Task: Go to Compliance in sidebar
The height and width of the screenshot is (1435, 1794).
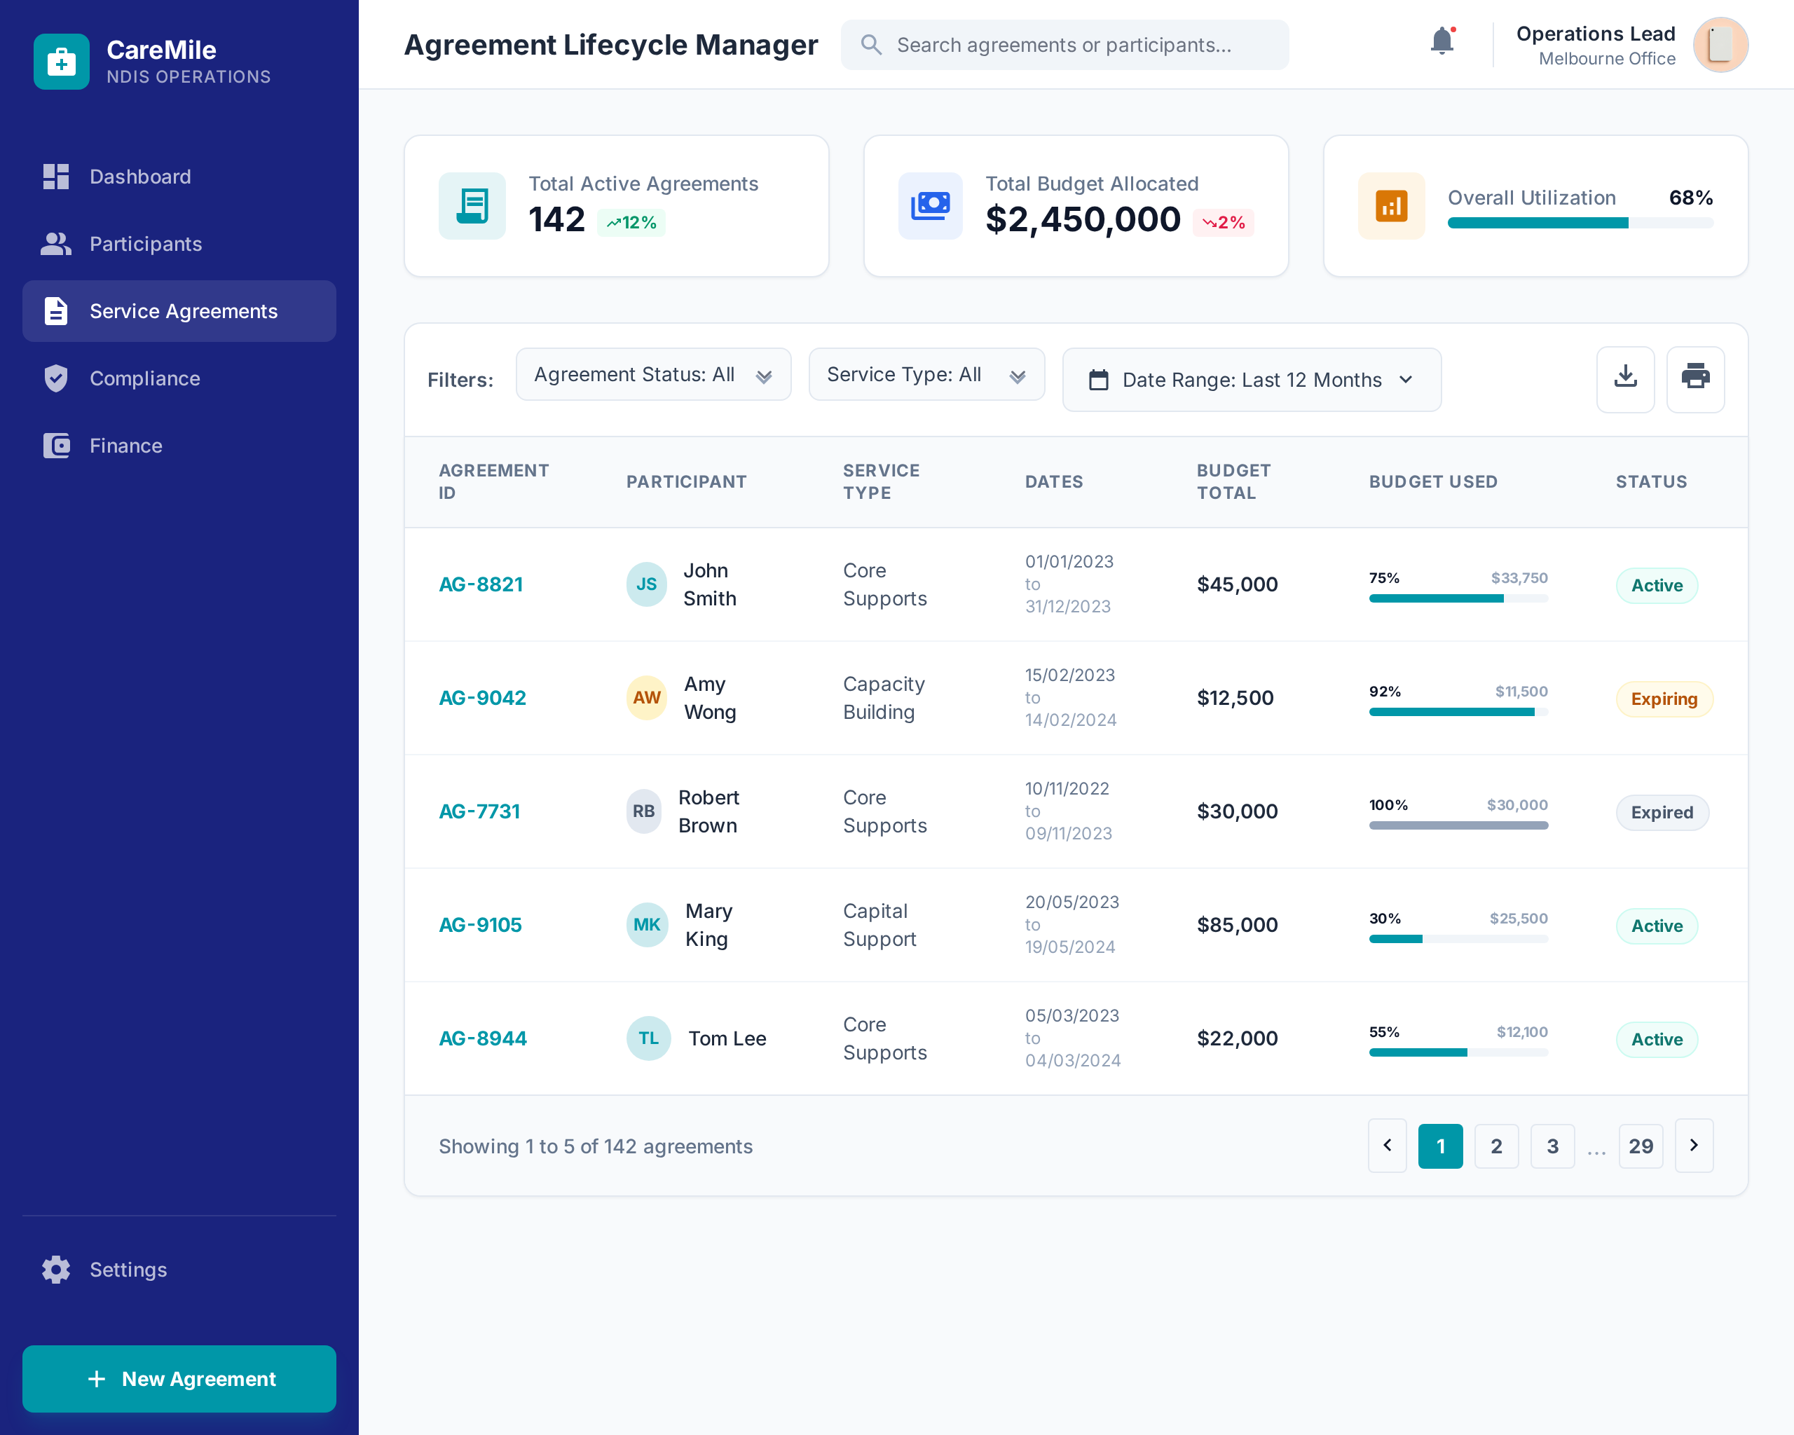Action: (x=144, y=378)
